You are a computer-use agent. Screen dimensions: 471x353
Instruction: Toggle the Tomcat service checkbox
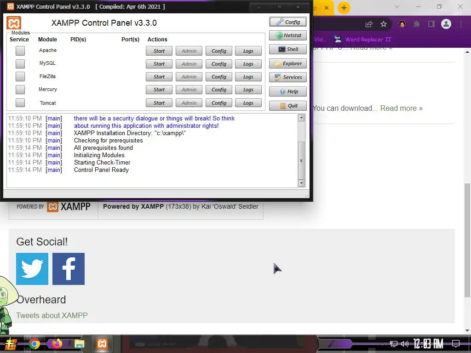20,102
